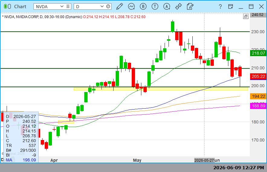Click the 230.00 price axis label
This screenshot has width=267, height=172.
[x=258, y=32]
